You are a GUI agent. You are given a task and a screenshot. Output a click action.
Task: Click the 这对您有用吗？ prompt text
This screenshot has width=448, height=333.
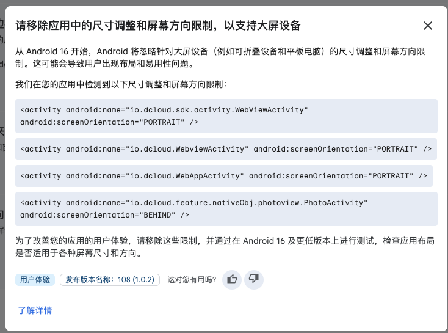click(192, 280)
